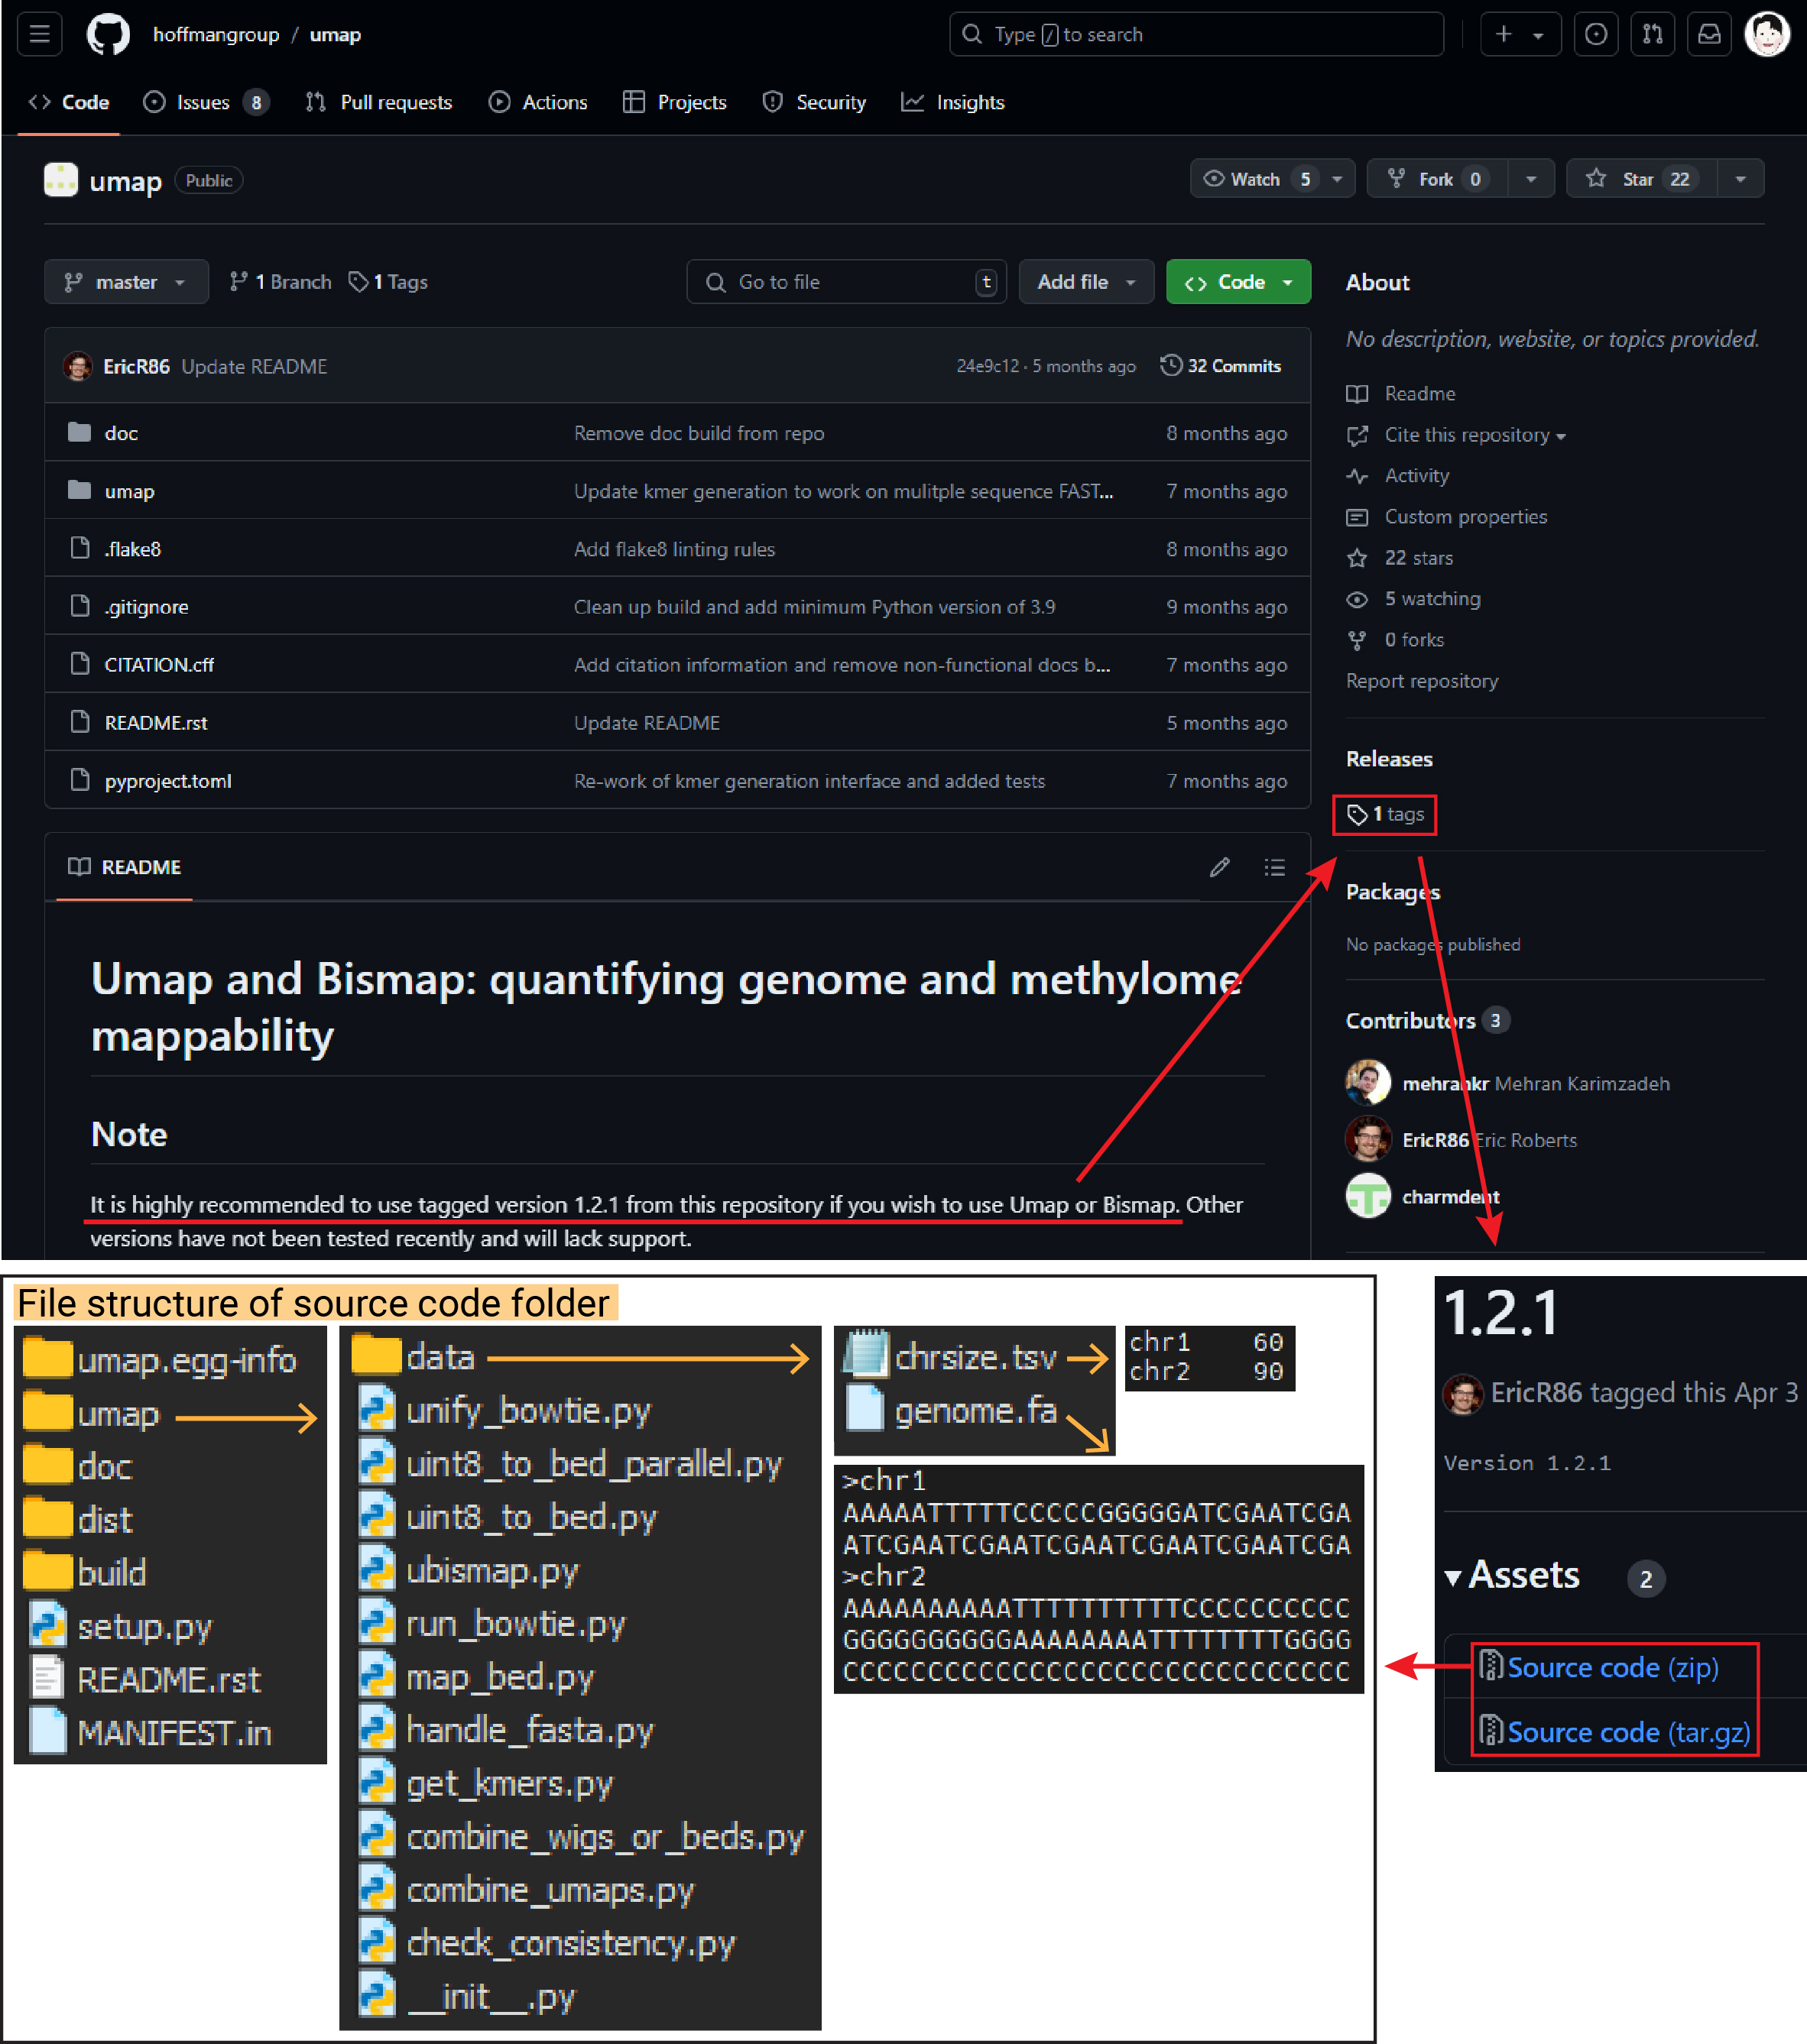Screen dimensions: 1807x2044
Task: Open Activity in About sidebar
Action: (x=1398, y=476)
